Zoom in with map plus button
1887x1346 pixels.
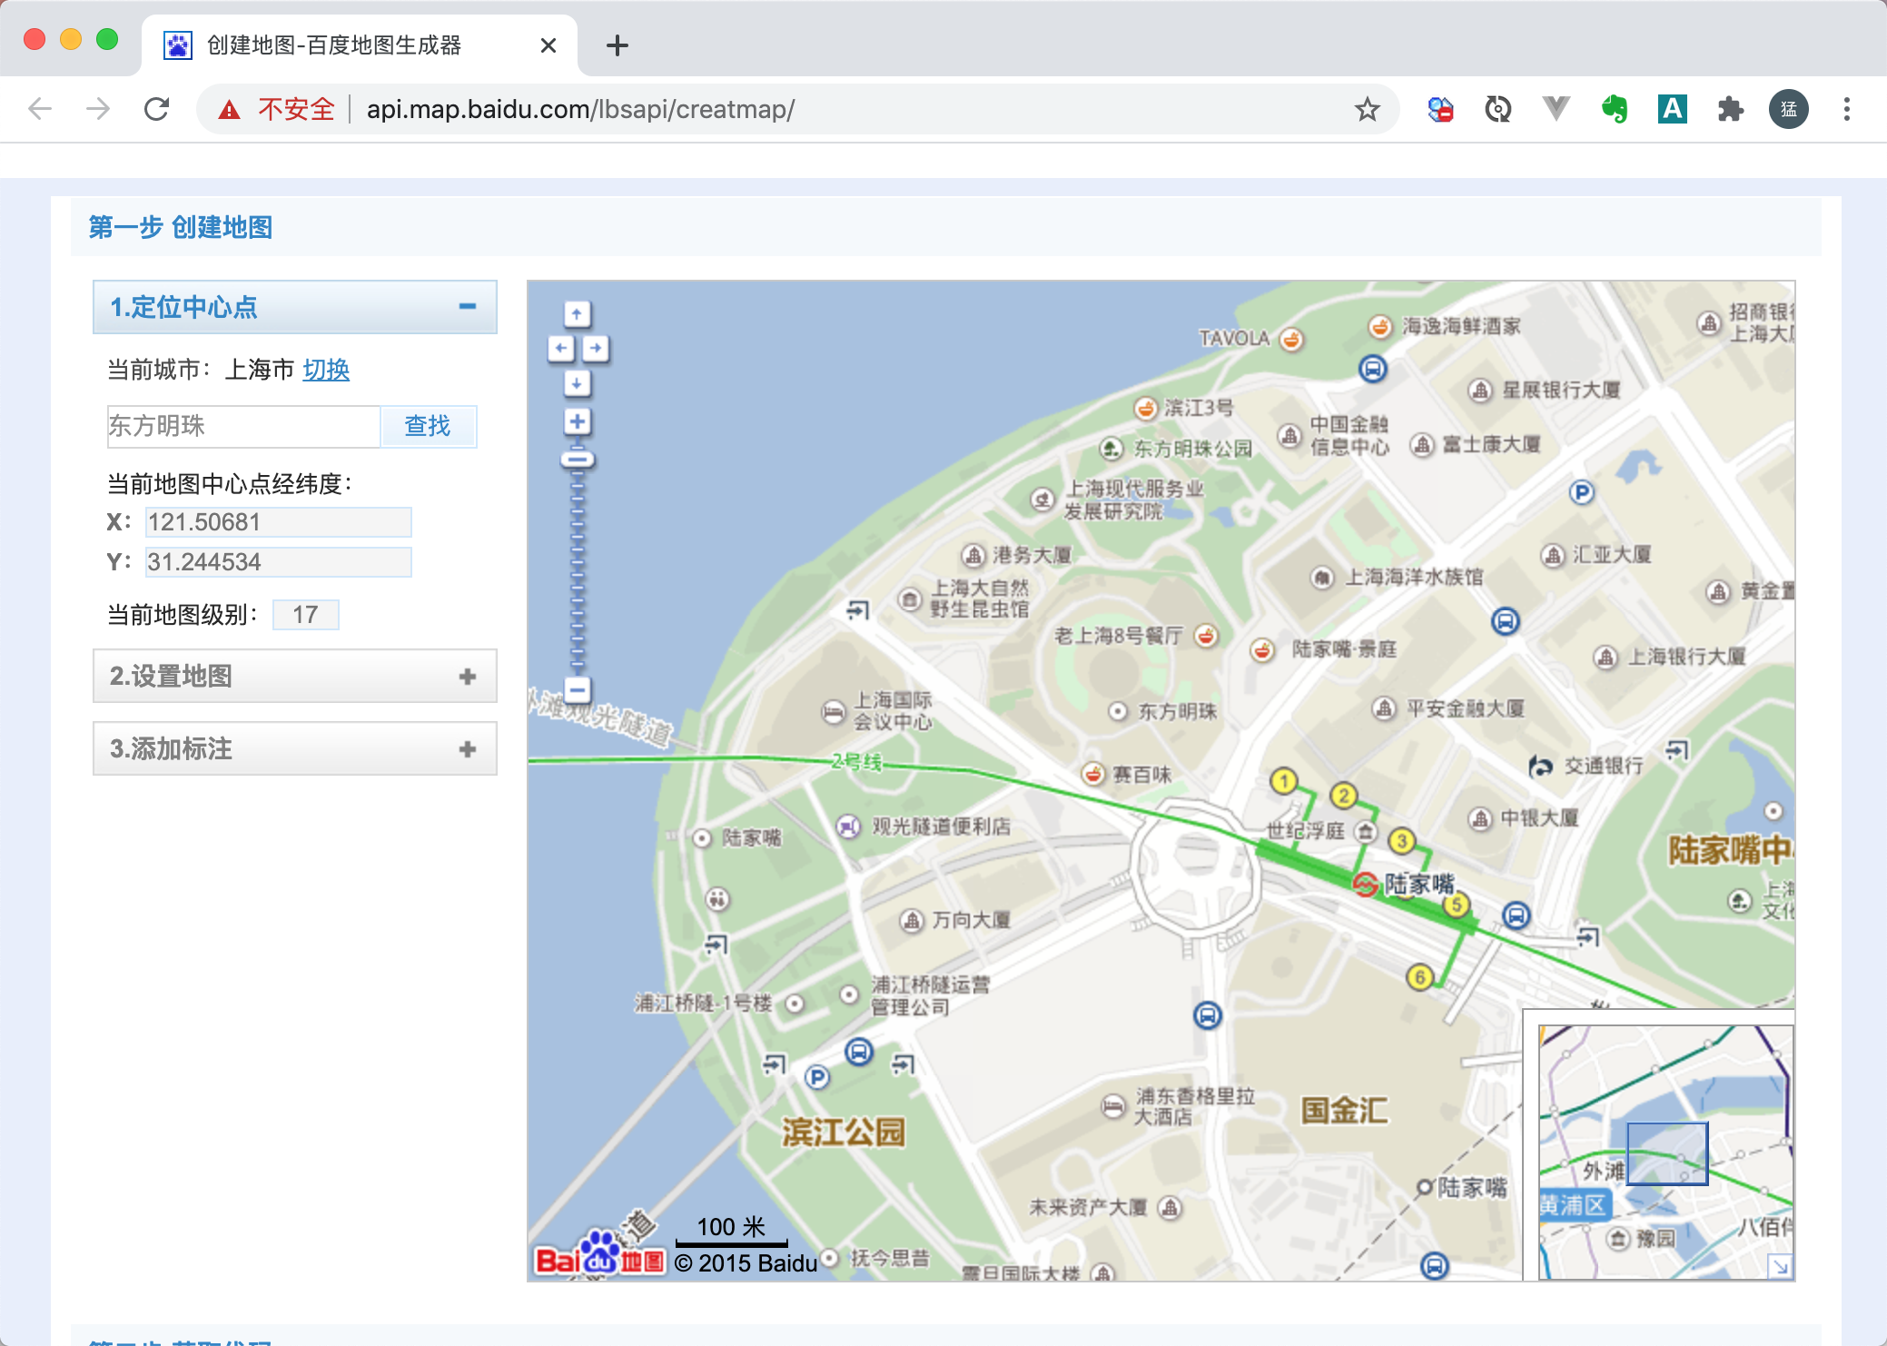point(577,421)
